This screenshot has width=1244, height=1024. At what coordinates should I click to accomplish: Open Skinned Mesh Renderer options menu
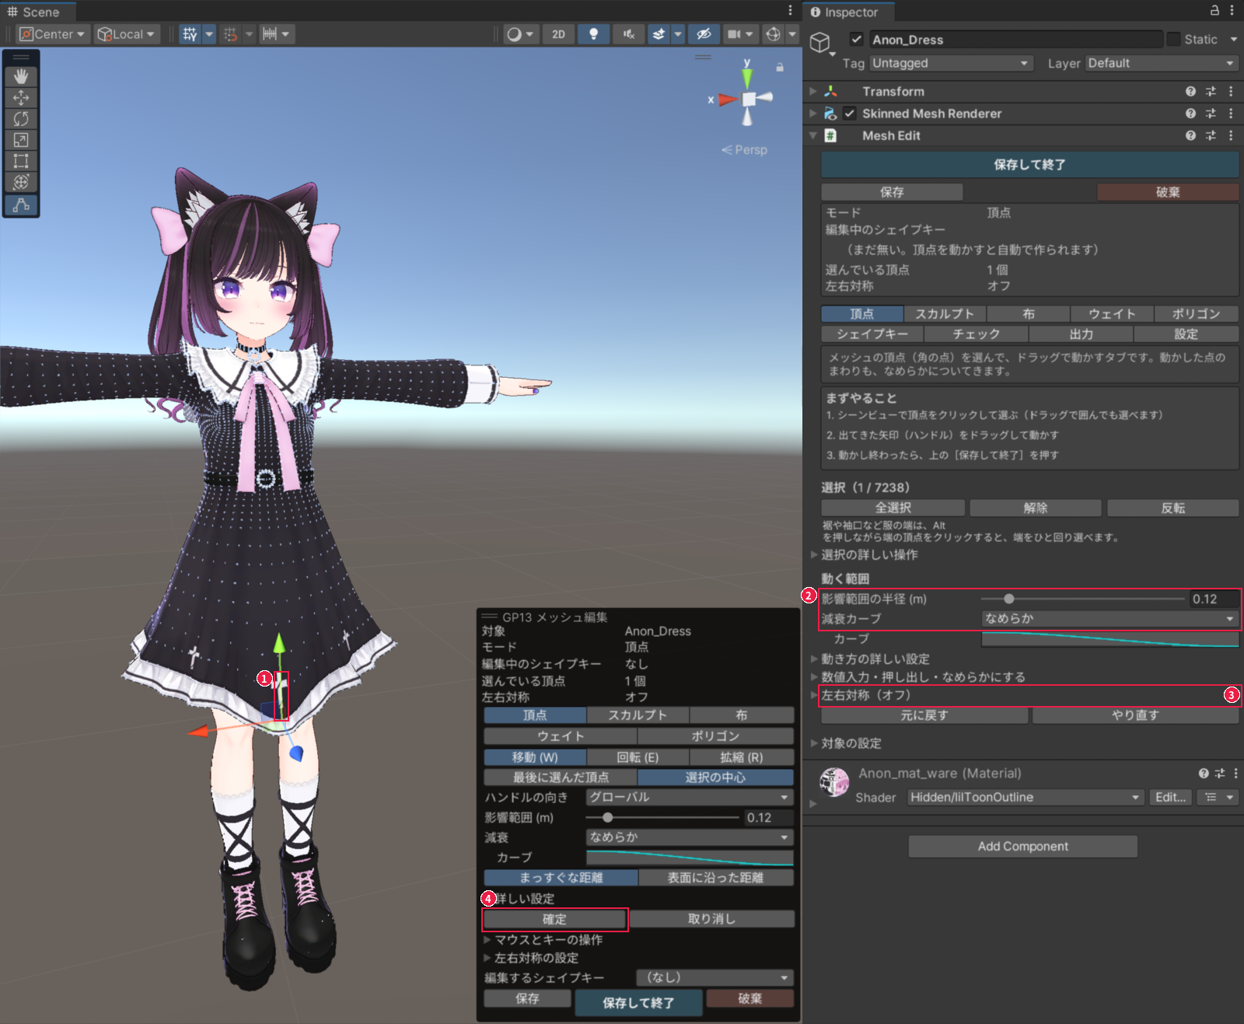pos(1231,114)
